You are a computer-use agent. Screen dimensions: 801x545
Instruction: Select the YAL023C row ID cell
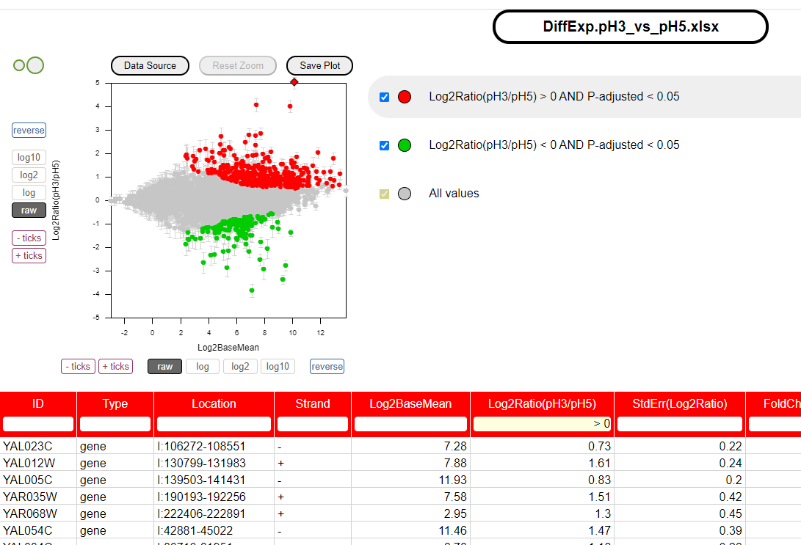click(38, 446)
